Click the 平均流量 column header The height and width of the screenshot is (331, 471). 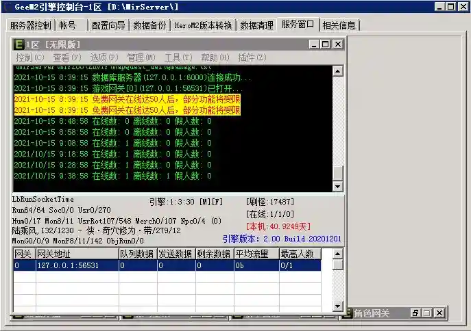point(257,254)
